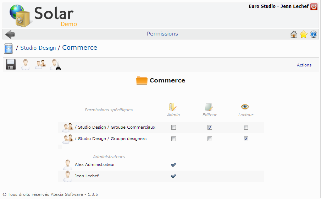Viewport: 321px width, 199px height.
Task: Open the home page house icon
Action: (x=294, y=34)
